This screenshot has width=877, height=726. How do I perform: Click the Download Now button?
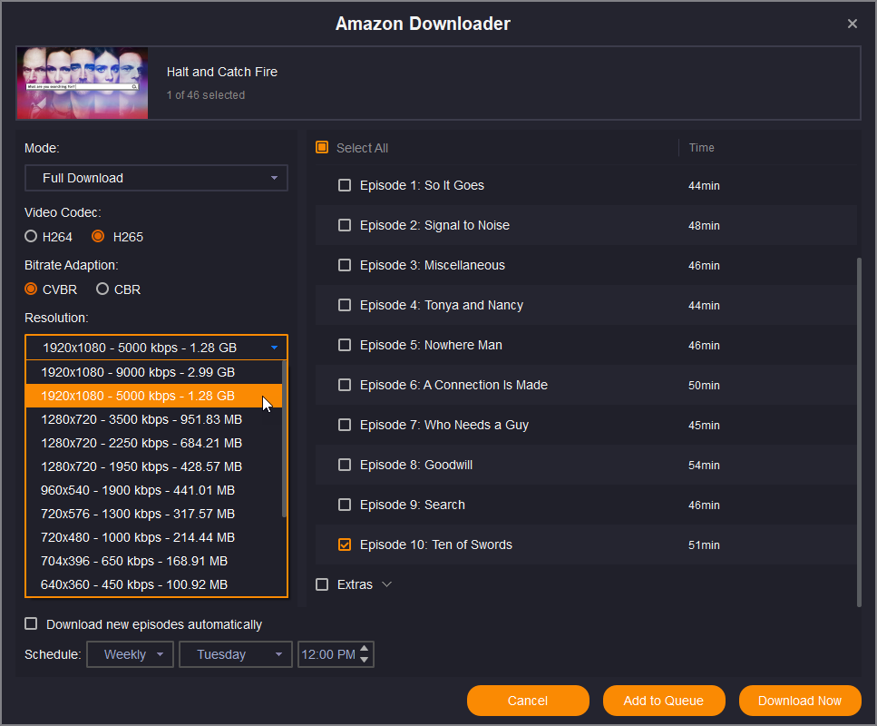(799, 701)
